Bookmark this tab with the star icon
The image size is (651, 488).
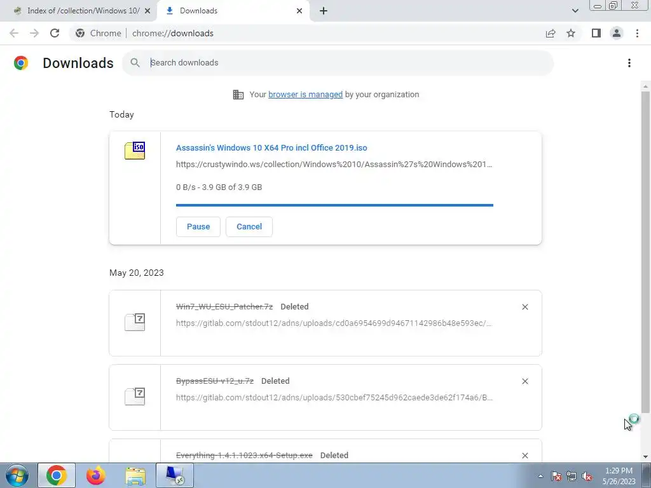pyautogui.click(x=571, y=33)
